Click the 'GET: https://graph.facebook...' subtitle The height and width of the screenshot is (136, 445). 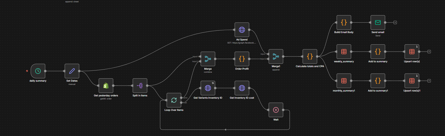(x=242, y=43)
